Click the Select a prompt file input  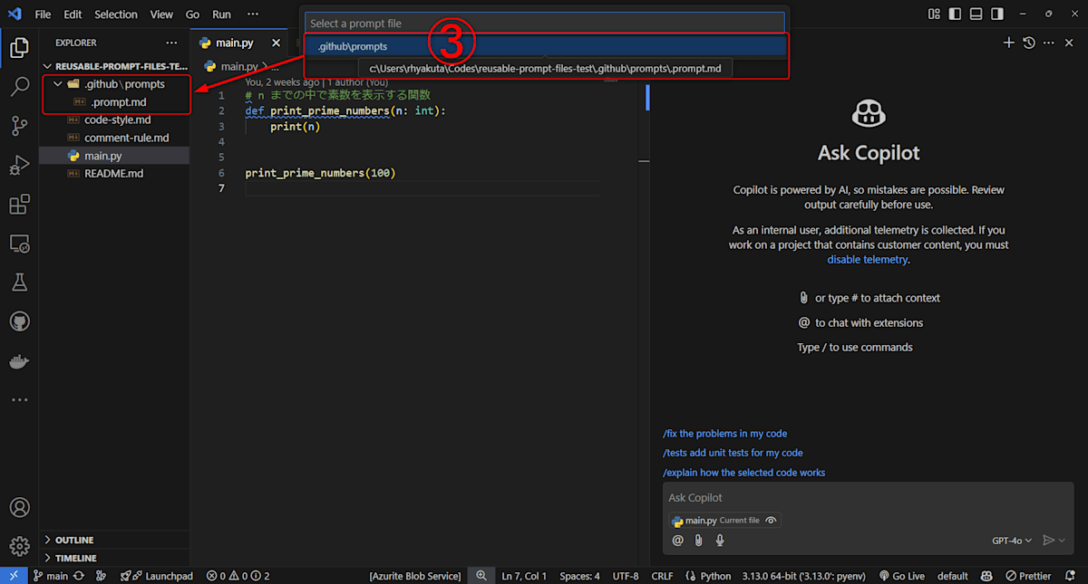544,24
